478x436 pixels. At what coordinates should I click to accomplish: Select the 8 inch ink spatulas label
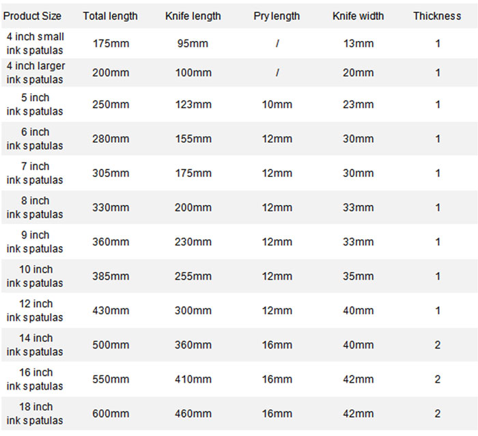pos(35,208)
